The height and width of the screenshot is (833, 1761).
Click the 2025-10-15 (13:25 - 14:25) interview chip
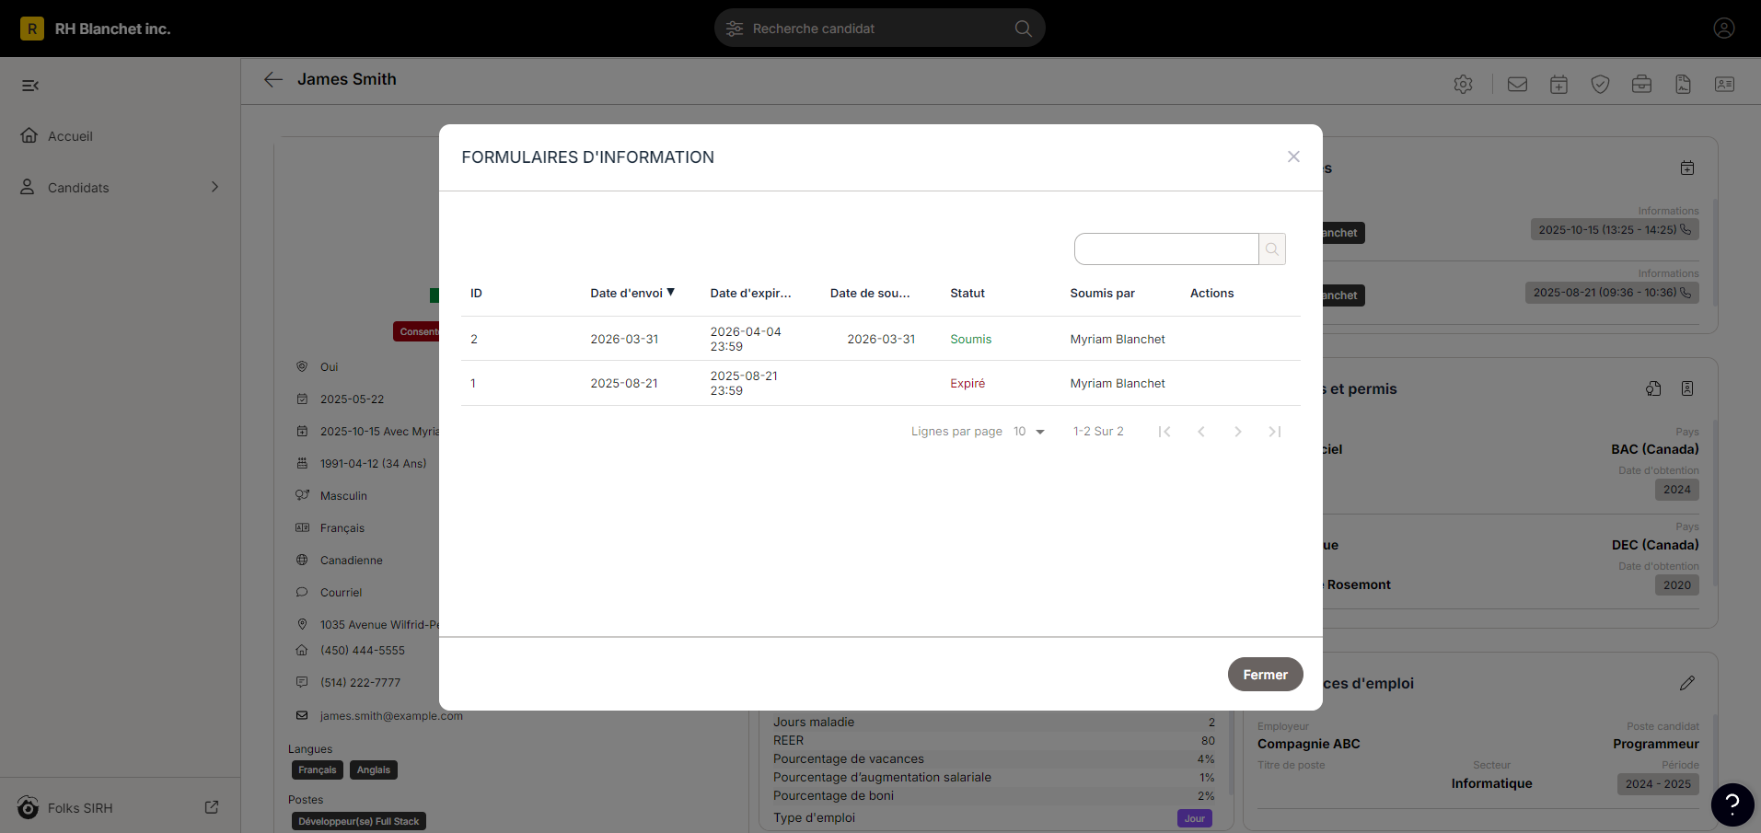(1615, 229)
